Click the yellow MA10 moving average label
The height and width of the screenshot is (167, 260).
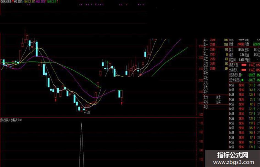pos(29,1)
